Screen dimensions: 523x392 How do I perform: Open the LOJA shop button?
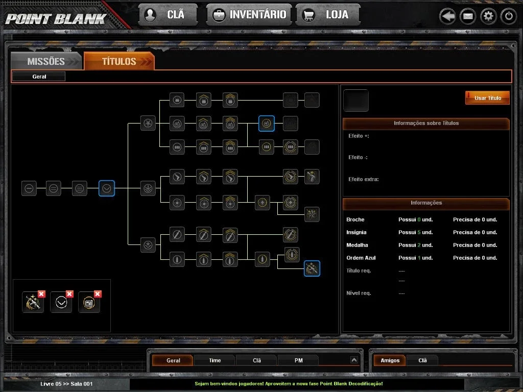pos(328,15)
